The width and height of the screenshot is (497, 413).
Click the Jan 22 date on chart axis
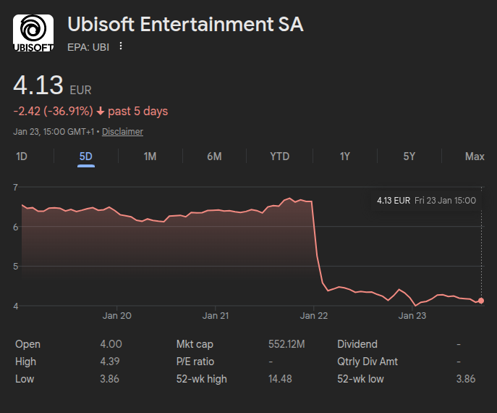pos(313,316)
